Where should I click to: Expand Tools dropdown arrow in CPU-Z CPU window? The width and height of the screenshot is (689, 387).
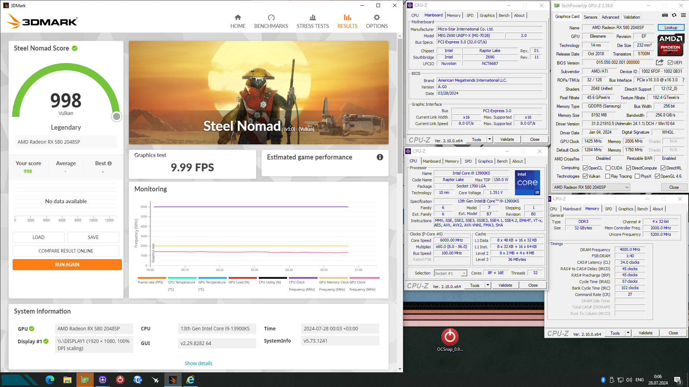(488, 285)
